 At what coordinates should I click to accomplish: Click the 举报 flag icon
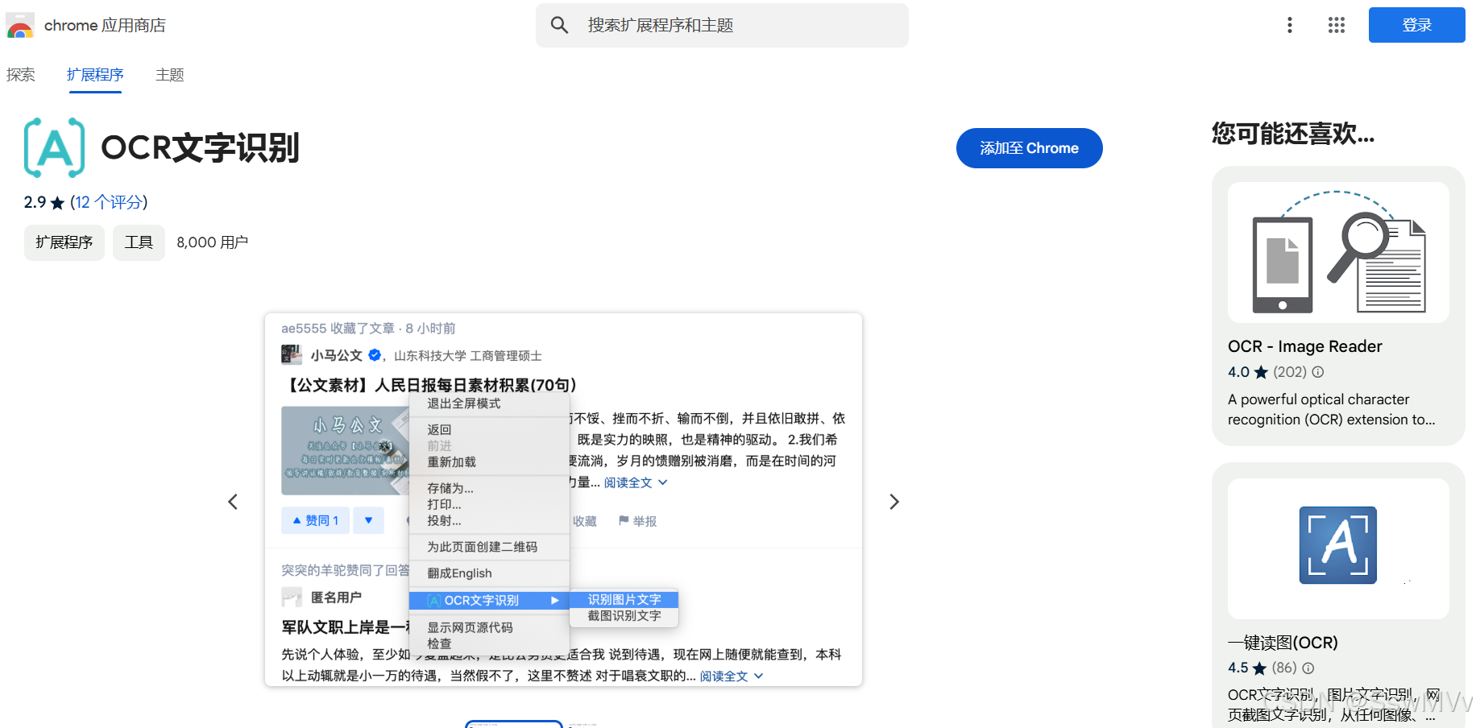(x=624, y=521)
